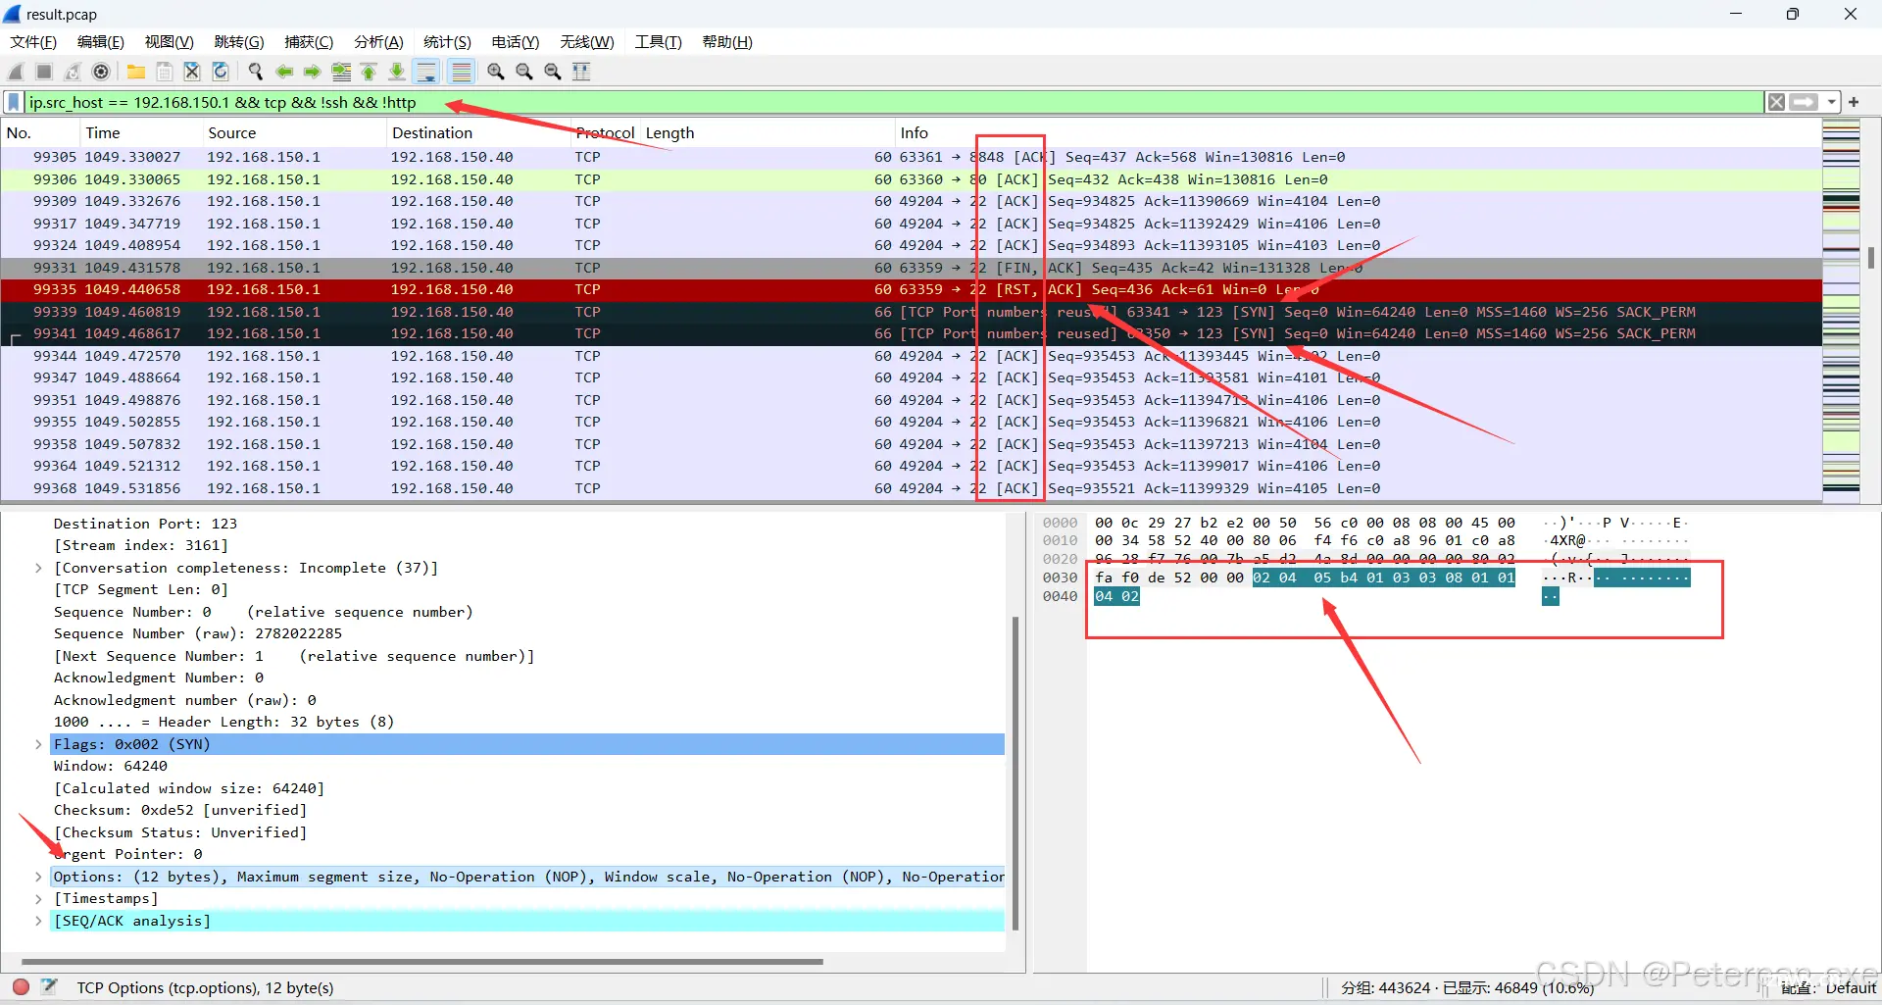Select the Window: 64240 detail line
Screen dimensions: 1882x1005
[x=110, y=766]
